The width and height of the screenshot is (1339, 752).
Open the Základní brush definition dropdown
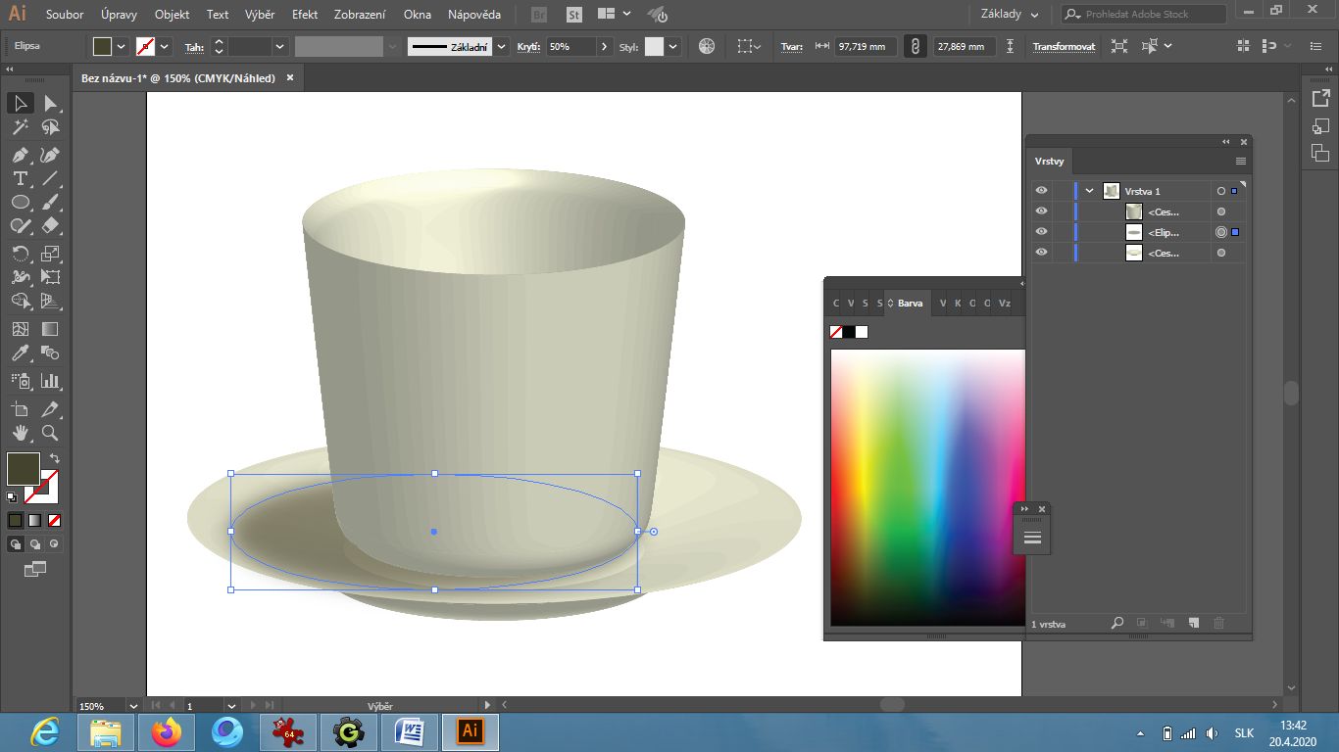point(502,46)
